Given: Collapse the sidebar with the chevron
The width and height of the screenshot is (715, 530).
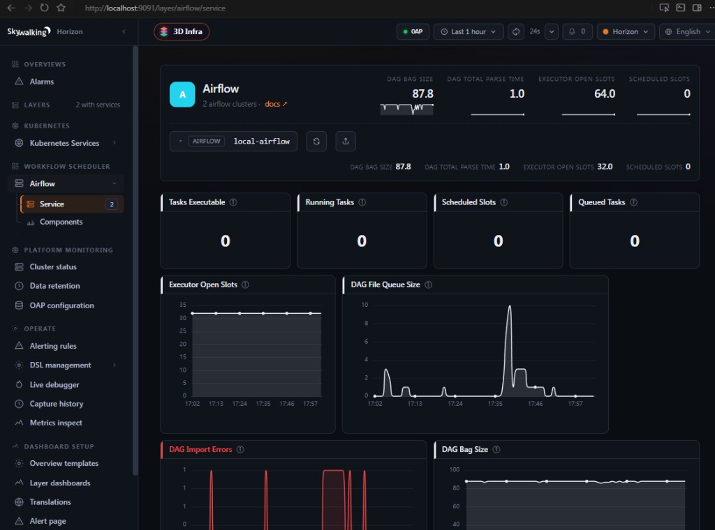Looking at the screenshot, I should [124, 31].
